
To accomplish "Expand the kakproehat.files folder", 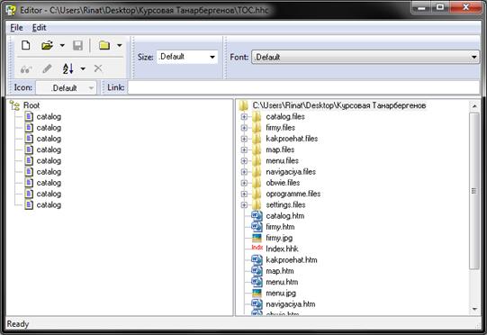I will [244, 139].
